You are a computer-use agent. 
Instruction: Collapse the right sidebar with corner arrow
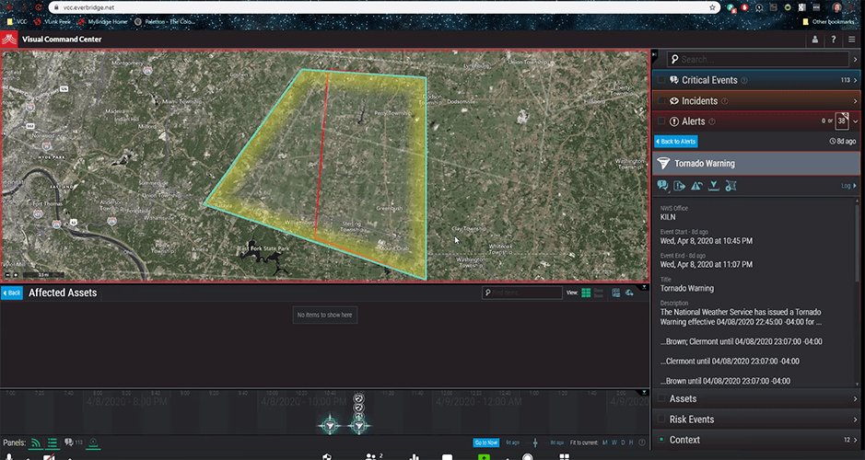(654, 54)
